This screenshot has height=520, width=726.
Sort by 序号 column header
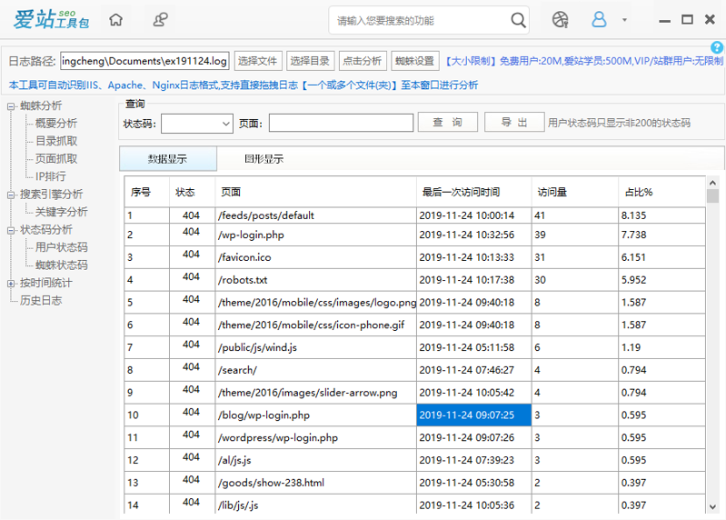pos(147,192)
